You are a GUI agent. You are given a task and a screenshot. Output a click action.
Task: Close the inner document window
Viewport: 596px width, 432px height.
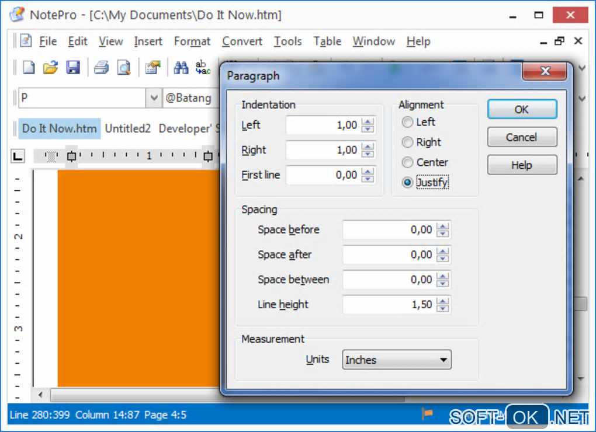pyautogui.click(x=578, y=41)
